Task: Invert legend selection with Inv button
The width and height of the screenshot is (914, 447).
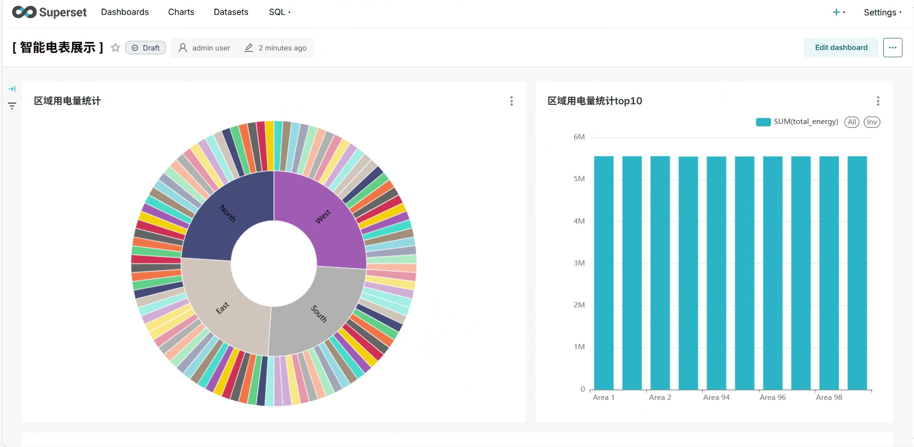Action: click(872, 122)
